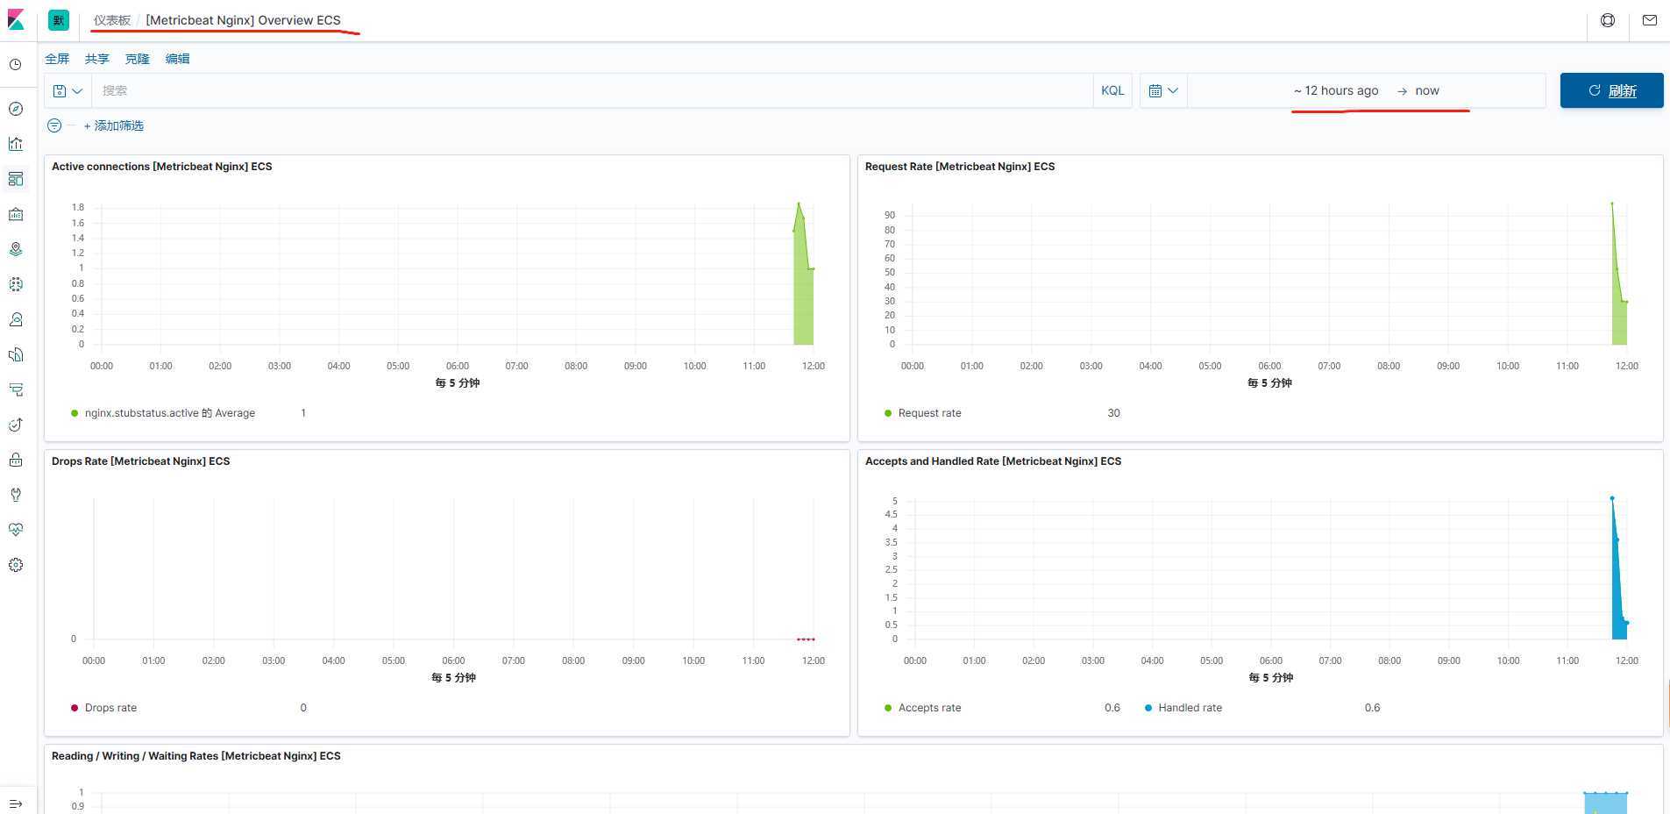Viewport: 1670px width, 814px height.
Task: Click 刷新 refresh button
Action: [1611, 90]
